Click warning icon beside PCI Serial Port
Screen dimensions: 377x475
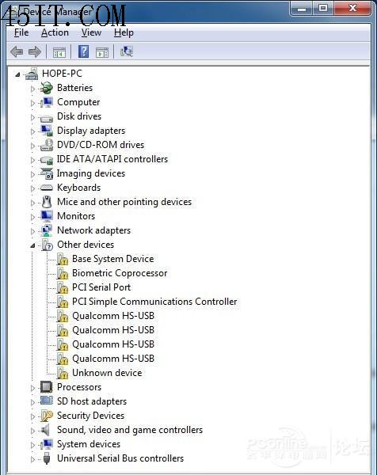[x=62, y=287]
